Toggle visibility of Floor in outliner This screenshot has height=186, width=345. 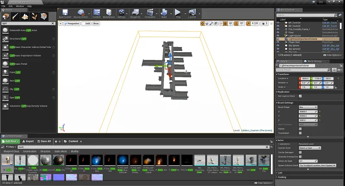point(278,32)
